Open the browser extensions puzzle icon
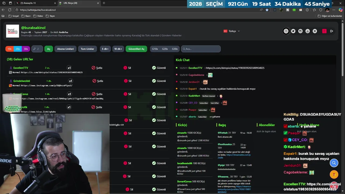The width and height of the screenshot is (345, 194). (x=307, y=10)
